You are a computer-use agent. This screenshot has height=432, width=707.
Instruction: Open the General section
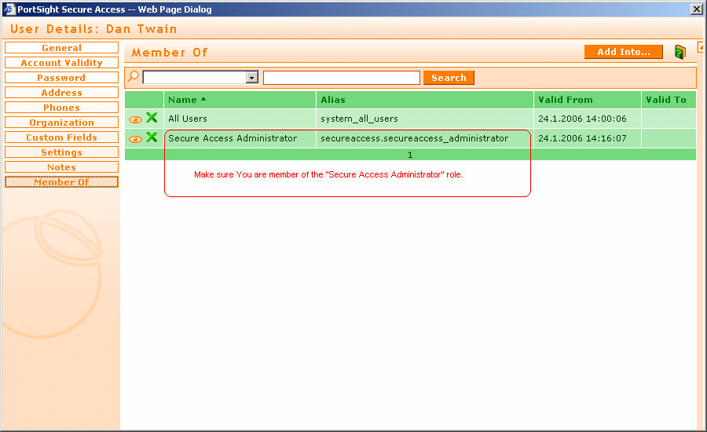coord(61,48)
